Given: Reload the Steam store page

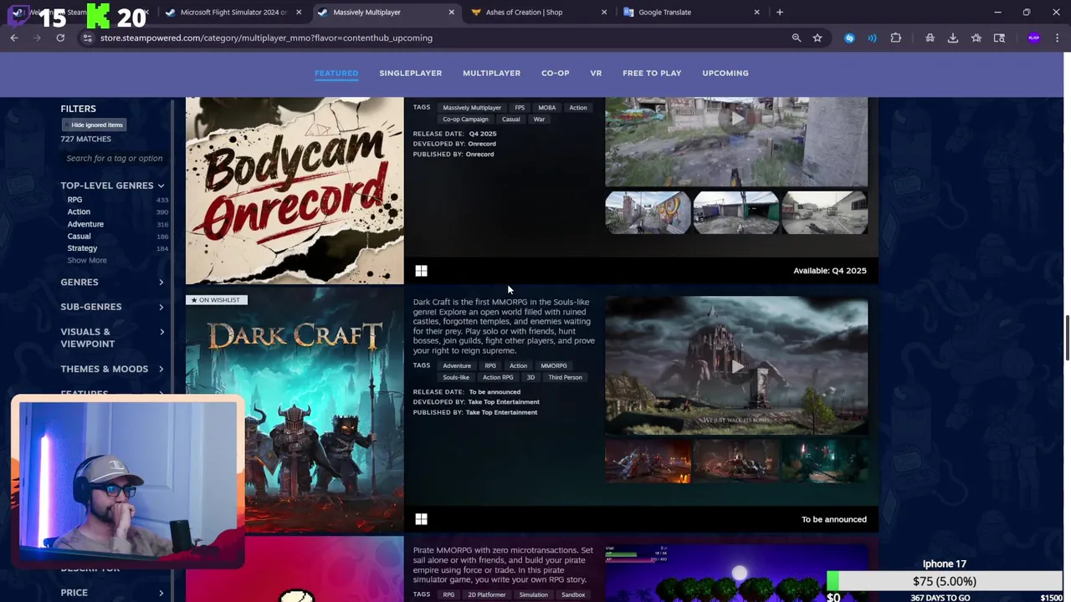Looking at the screenshot, I should pyautogui.click(x=60, y=38).
